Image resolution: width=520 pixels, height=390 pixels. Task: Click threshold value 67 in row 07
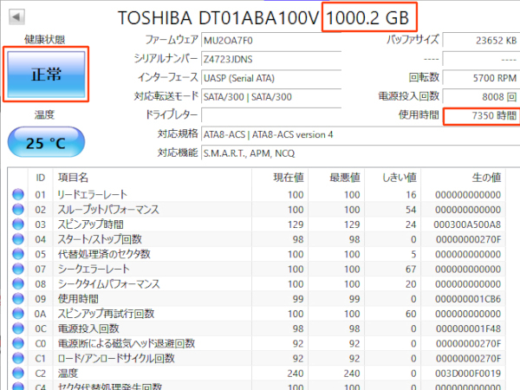(x=411, y=269)
